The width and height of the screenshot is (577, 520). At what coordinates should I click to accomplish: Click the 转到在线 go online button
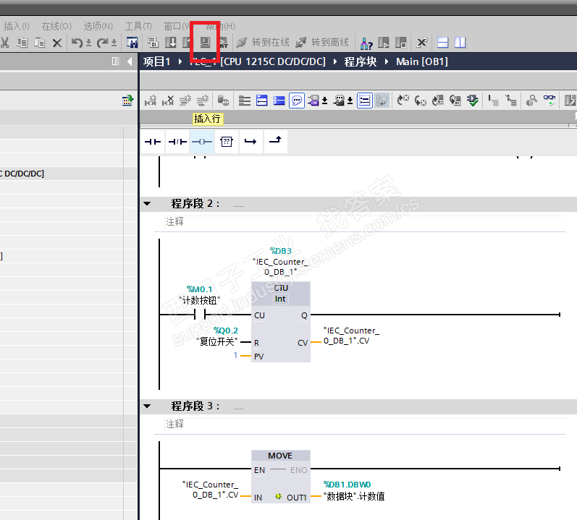(263, 43)
